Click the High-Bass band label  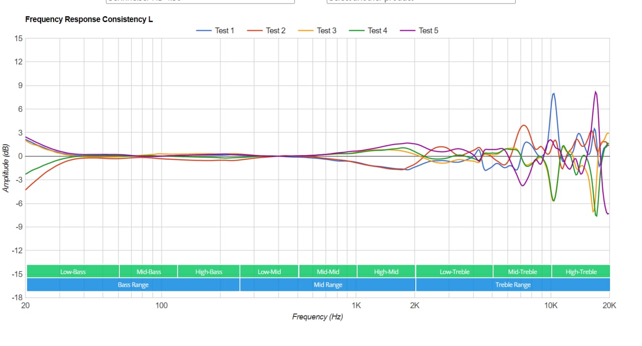209,271
